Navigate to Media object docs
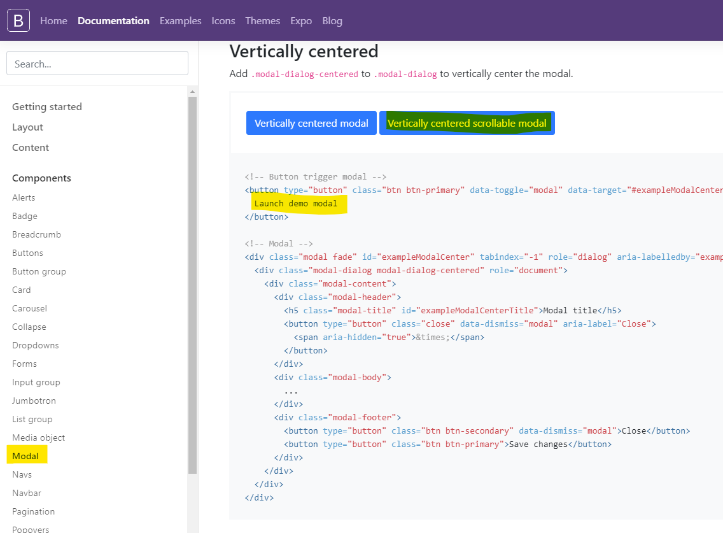 tap(38, 437)
